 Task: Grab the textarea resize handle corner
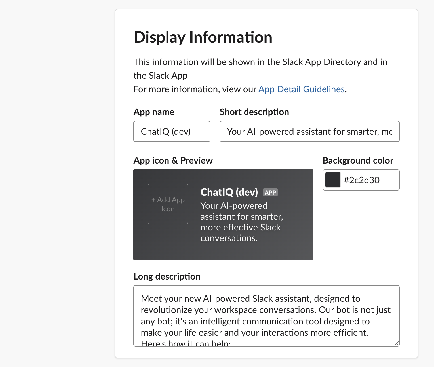pyautogui.click(x=397, y=343)
